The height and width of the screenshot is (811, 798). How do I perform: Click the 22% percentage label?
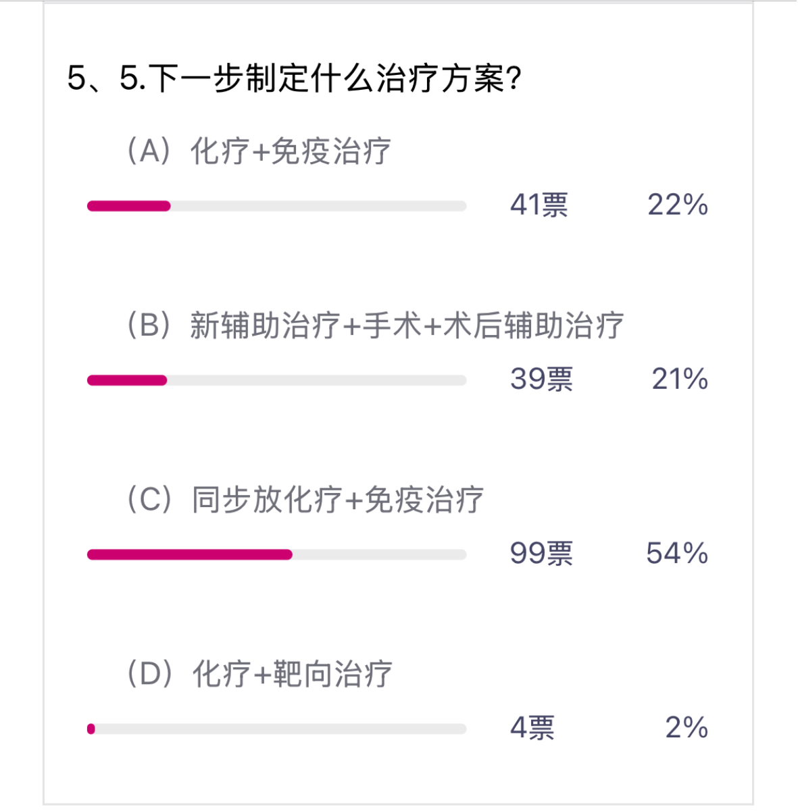pos(678,205)
